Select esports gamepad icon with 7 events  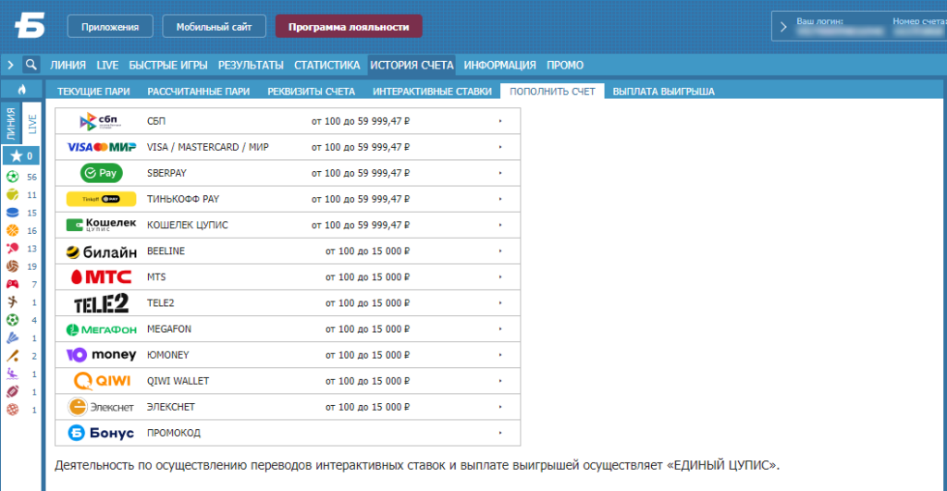tap(13, 284)
